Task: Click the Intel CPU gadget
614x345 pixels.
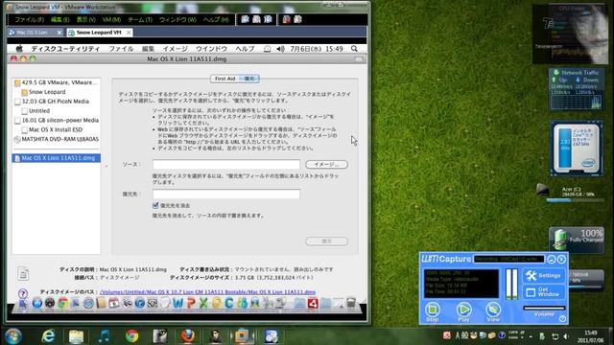Action: tap(576, 149)
